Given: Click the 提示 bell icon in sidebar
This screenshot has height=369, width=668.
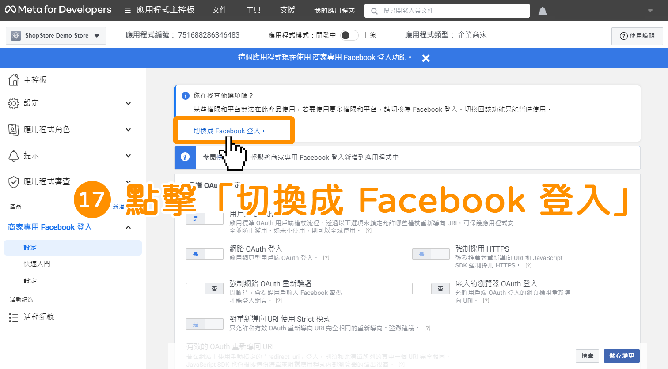Looking at the screenshot, I should coord(14,155).
